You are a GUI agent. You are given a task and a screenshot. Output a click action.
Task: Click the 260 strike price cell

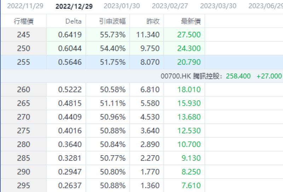23,90
